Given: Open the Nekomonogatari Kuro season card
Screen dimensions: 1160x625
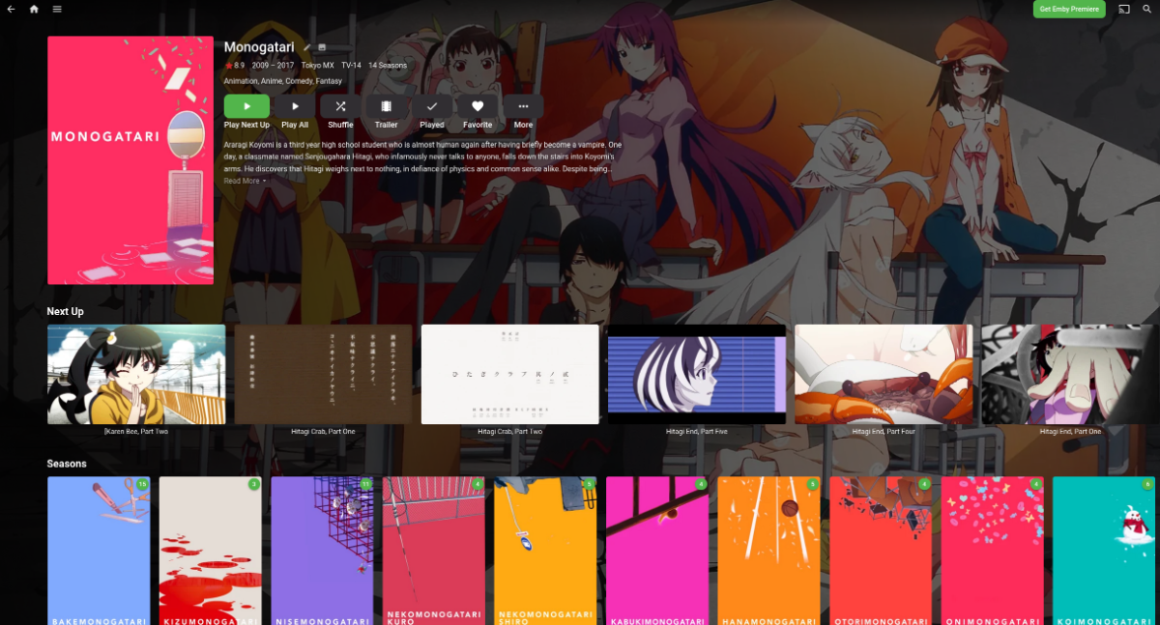Looking at the screenshot, I should pyautogui.click(x=434, y=551).
